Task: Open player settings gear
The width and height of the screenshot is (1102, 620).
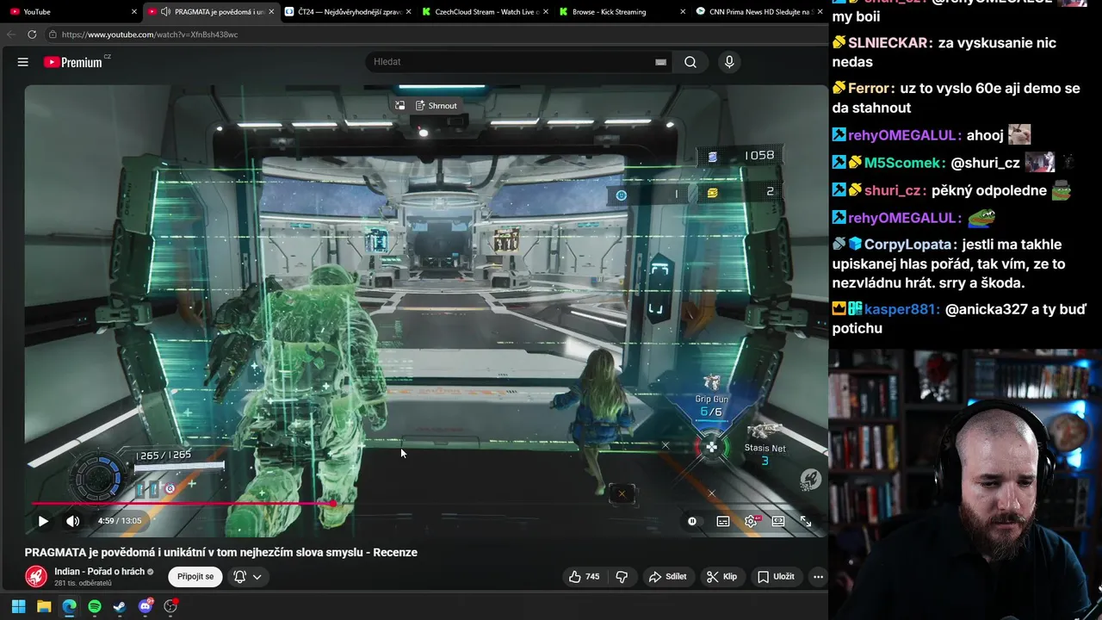Action: (752, 521)
